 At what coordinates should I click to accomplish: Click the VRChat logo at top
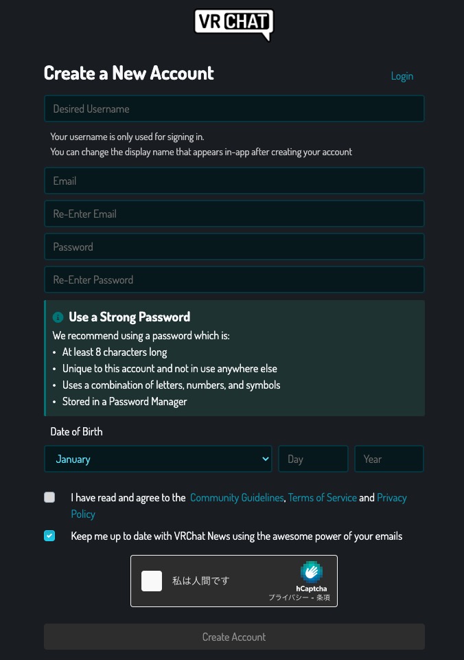tap(233, 24)
